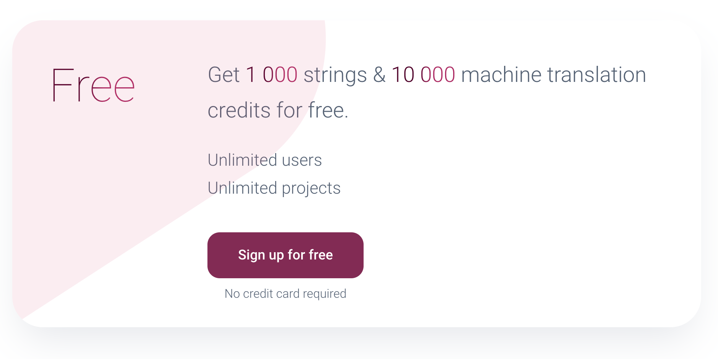Click the highlighted 1 000 strings value
The height and width of the screenshot is (359, 718).
click(273, 75)
